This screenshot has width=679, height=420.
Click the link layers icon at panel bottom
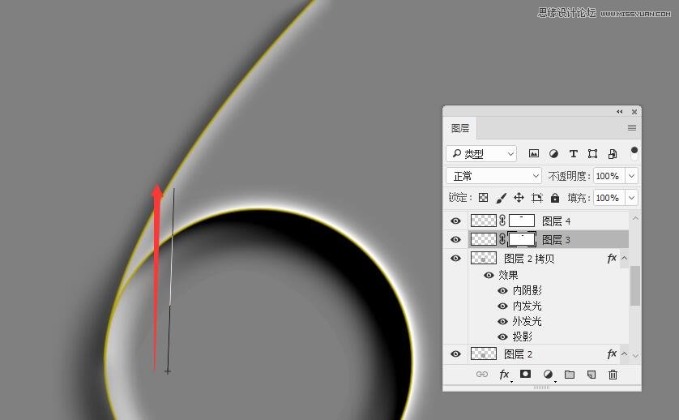point(482,375)
